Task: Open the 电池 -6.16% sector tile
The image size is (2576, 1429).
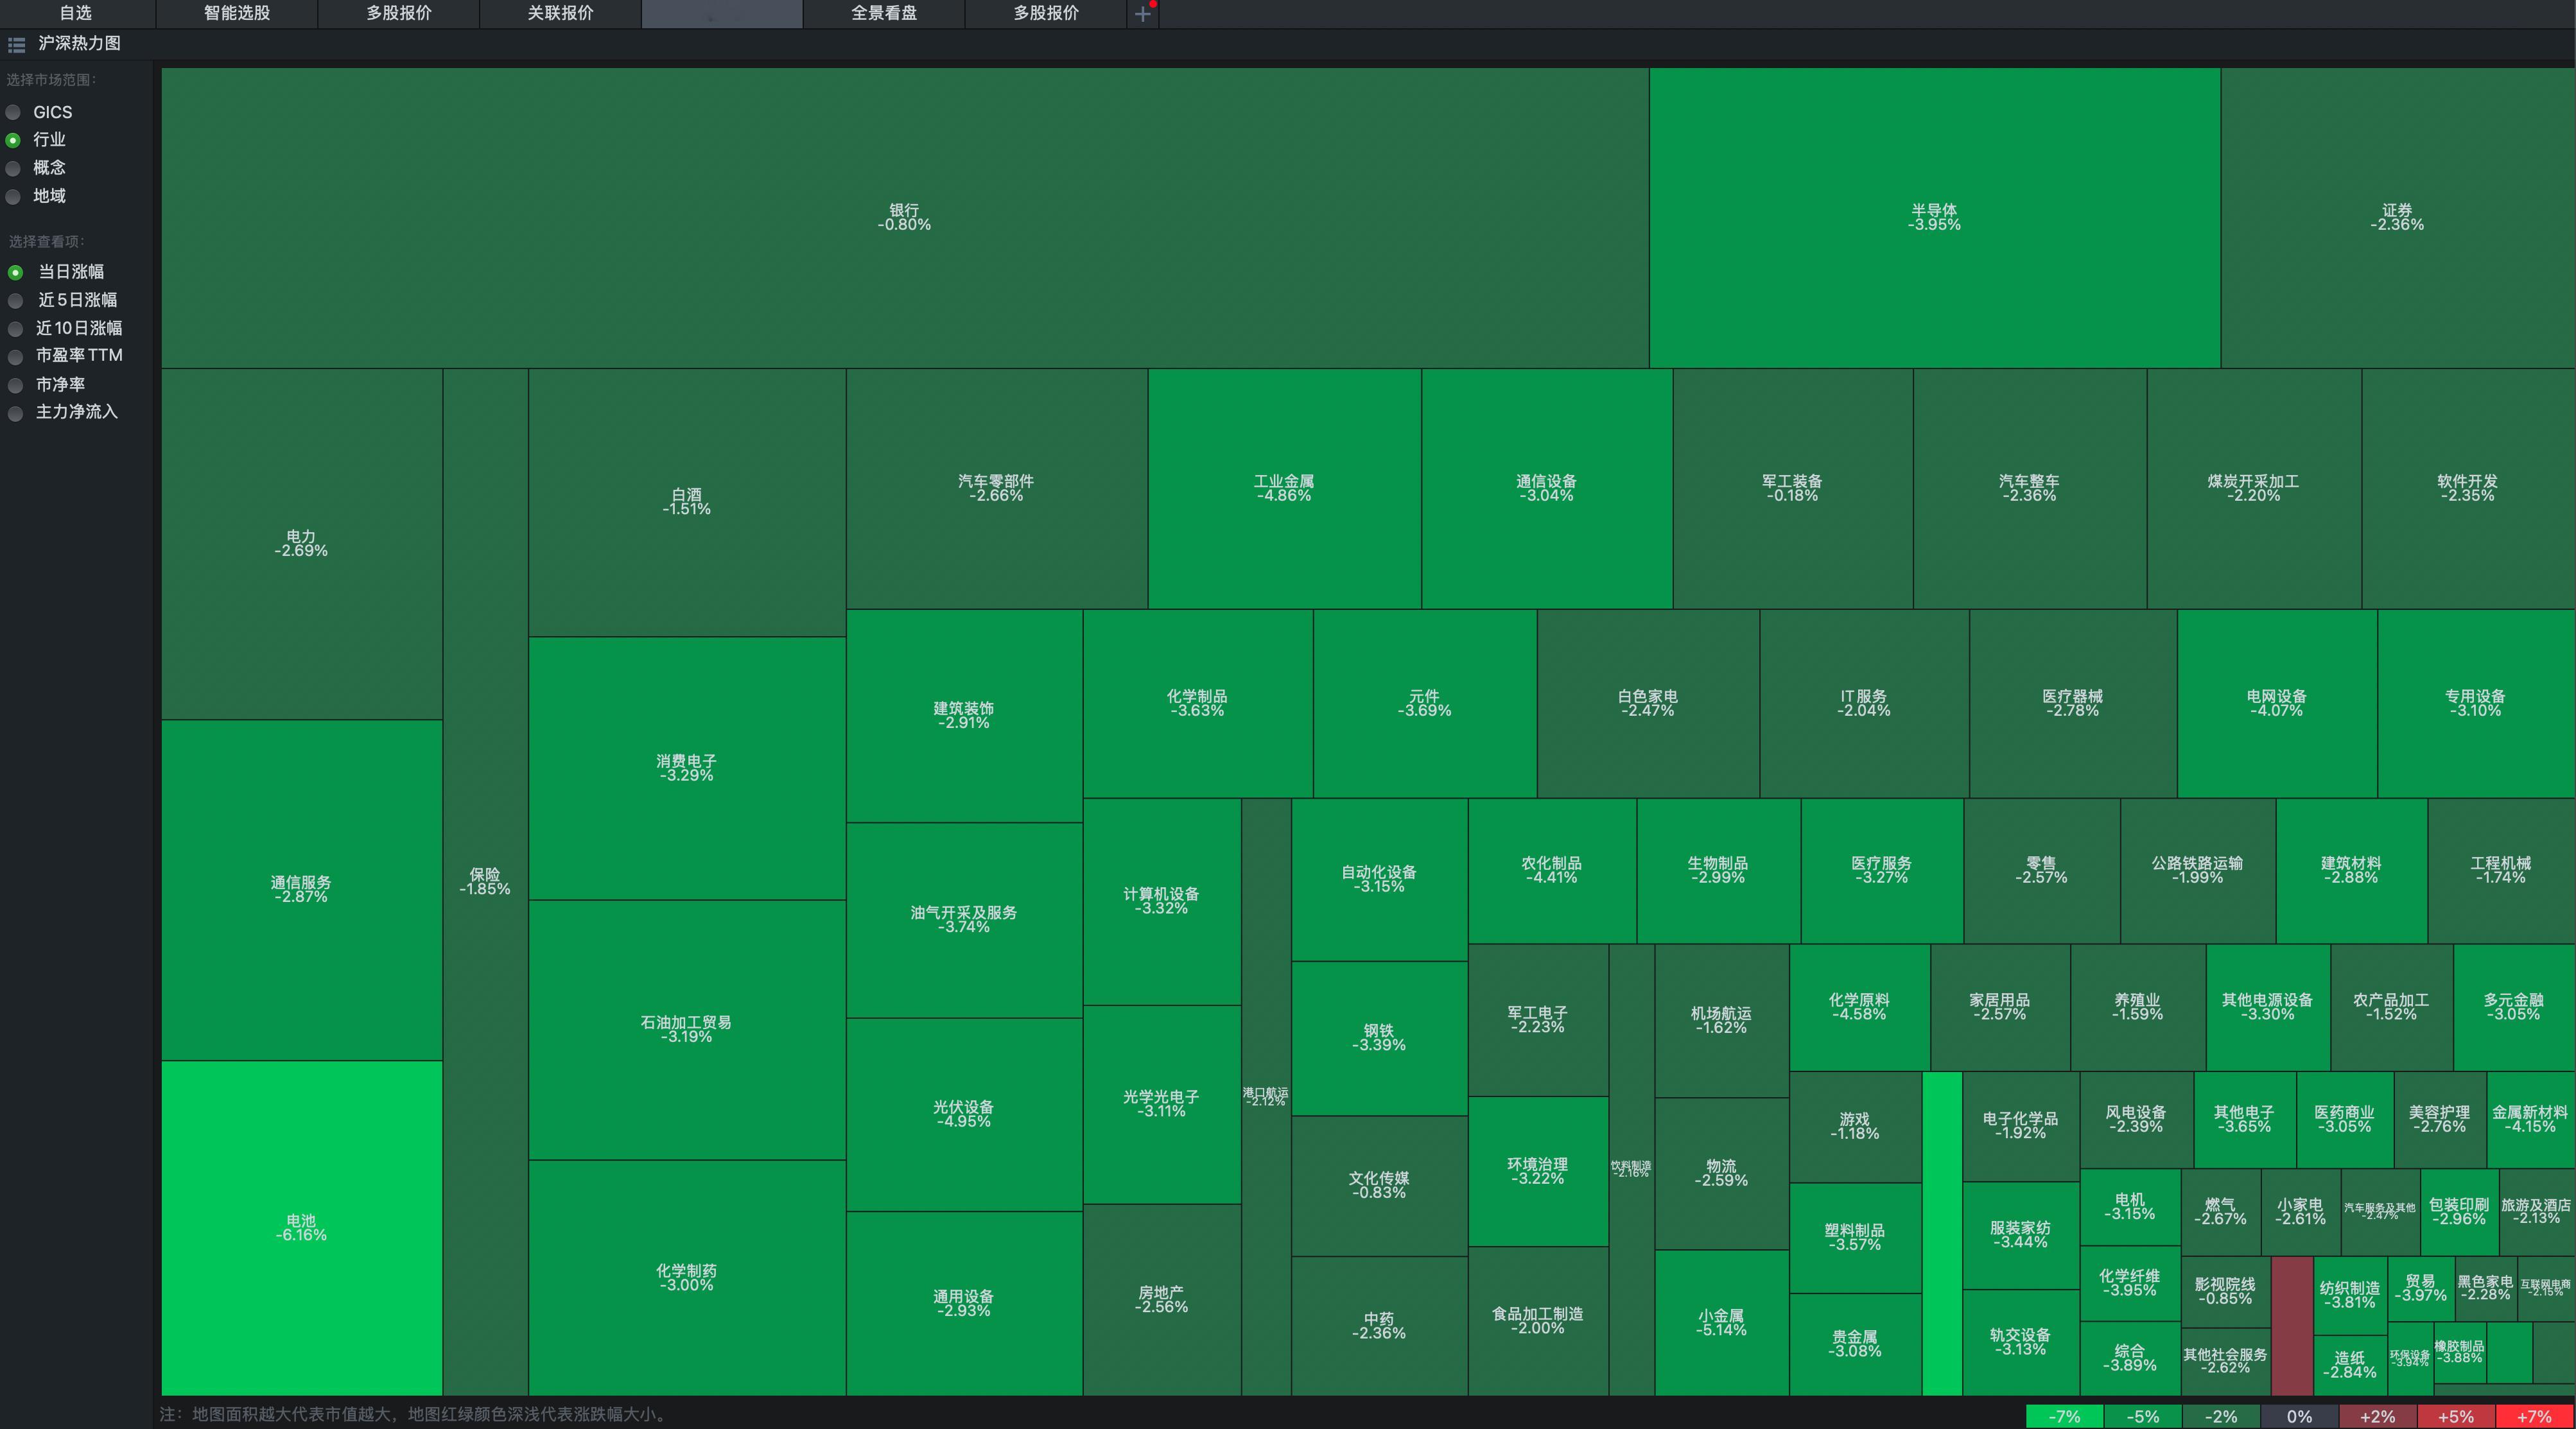Action: 301,1227
